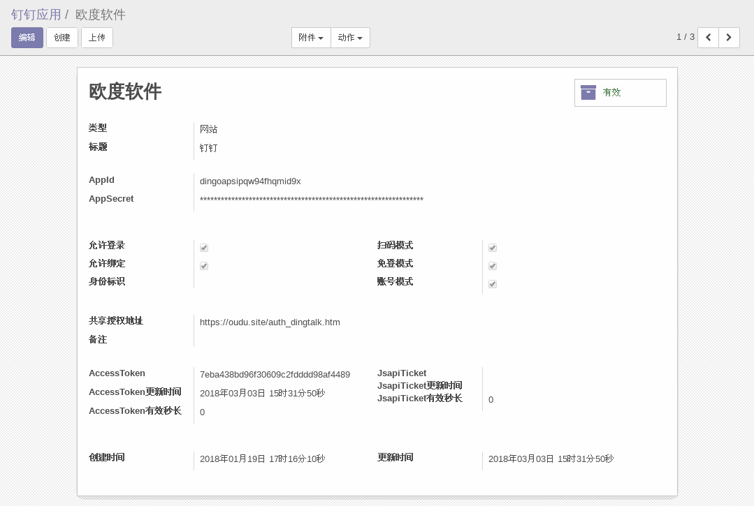Click the JsapiTicket更新时间 label
The width and height of the screenshot is (754, 506).
point(420,385)
